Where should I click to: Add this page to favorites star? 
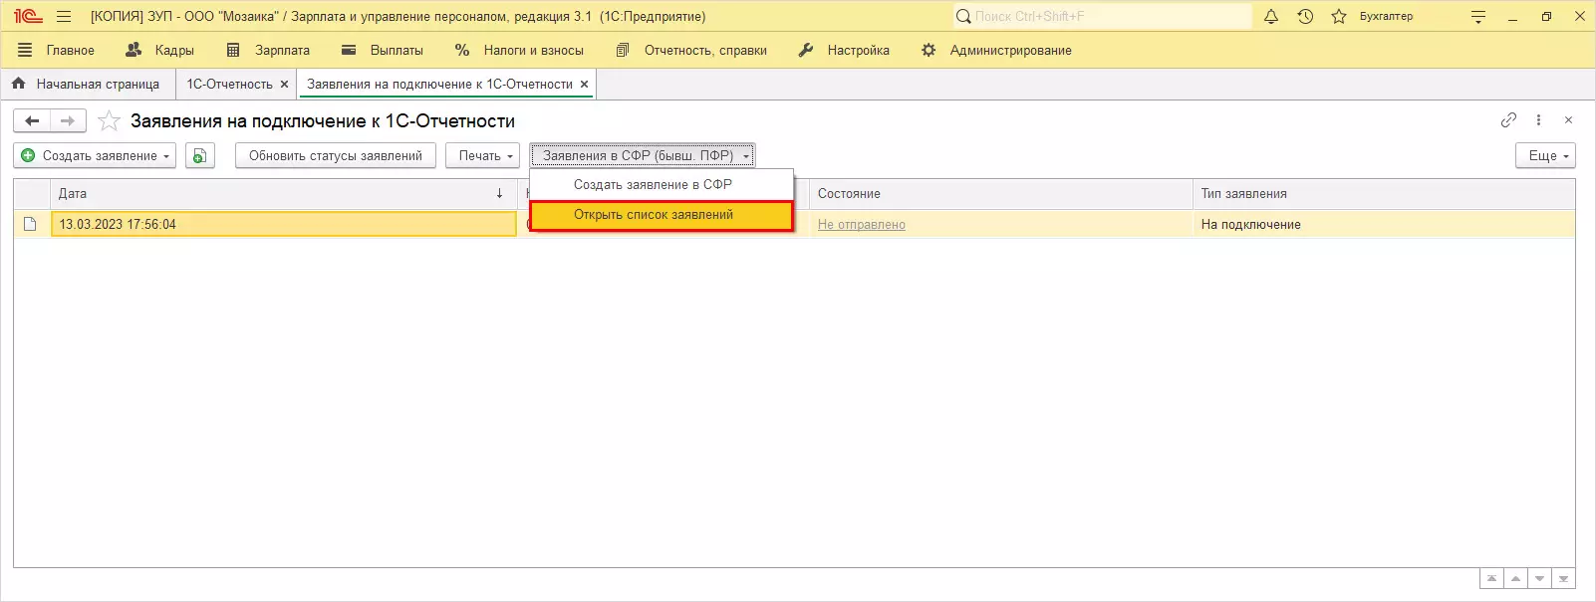pos(110,121)
